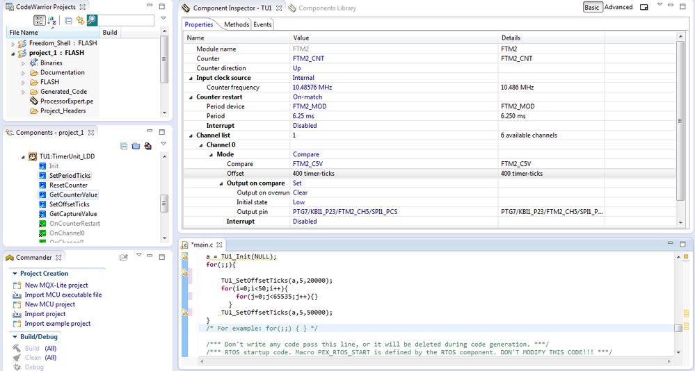695x371 pixels.
Task: Select the *main.c editor tab
Action: click(202, 245)
